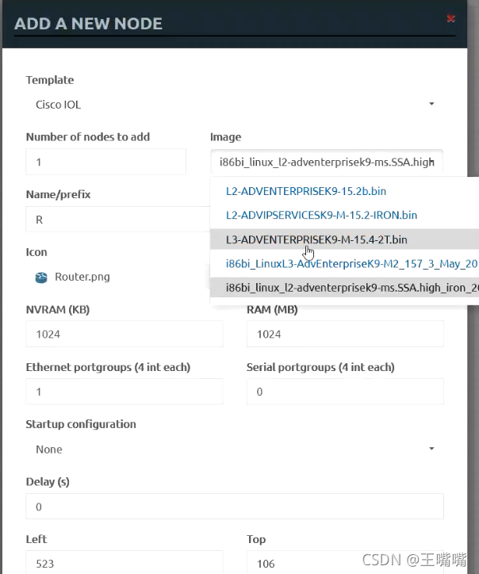479x574 pixels.
Task: Select L2-ADVIPSERVICESK9-M-15.2-IRON.bin image
Action: click(x=345, y=216)
